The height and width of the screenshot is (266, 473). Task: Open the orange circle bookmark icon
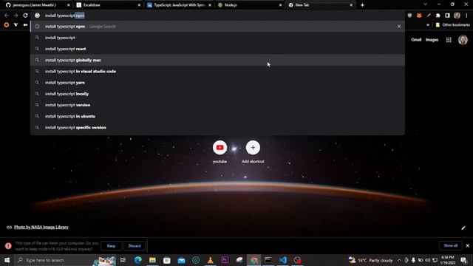7,24
